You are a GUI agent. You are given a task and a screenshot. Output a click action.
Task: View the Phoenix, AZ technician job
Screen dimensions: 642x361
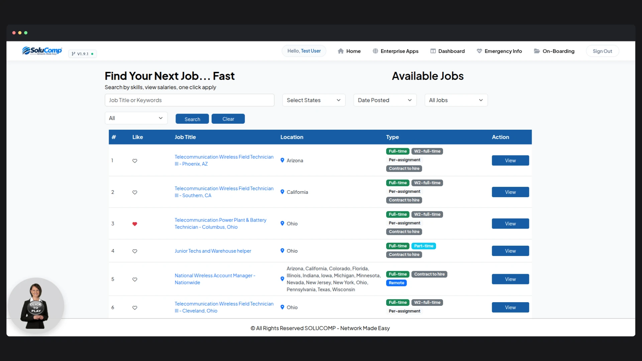(x=510, y=160)
